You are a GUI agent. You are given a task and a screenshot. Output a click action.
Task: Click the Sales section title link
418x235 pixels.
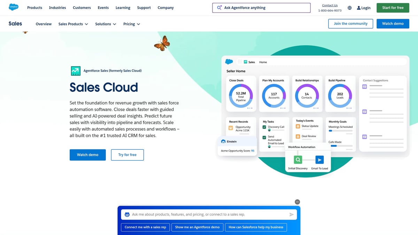point(15,24)
